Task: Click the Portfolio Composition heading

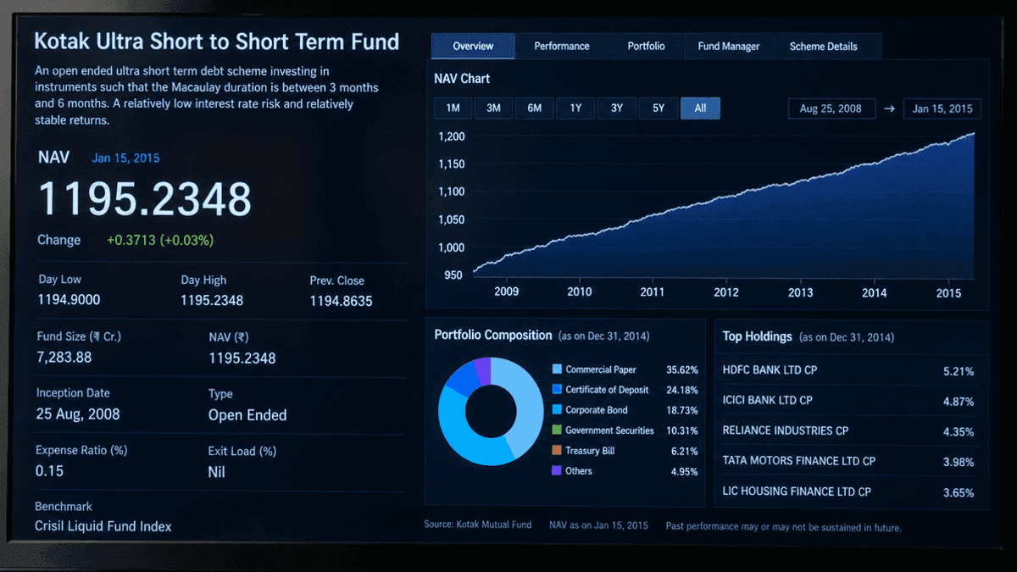Action: 493,335
